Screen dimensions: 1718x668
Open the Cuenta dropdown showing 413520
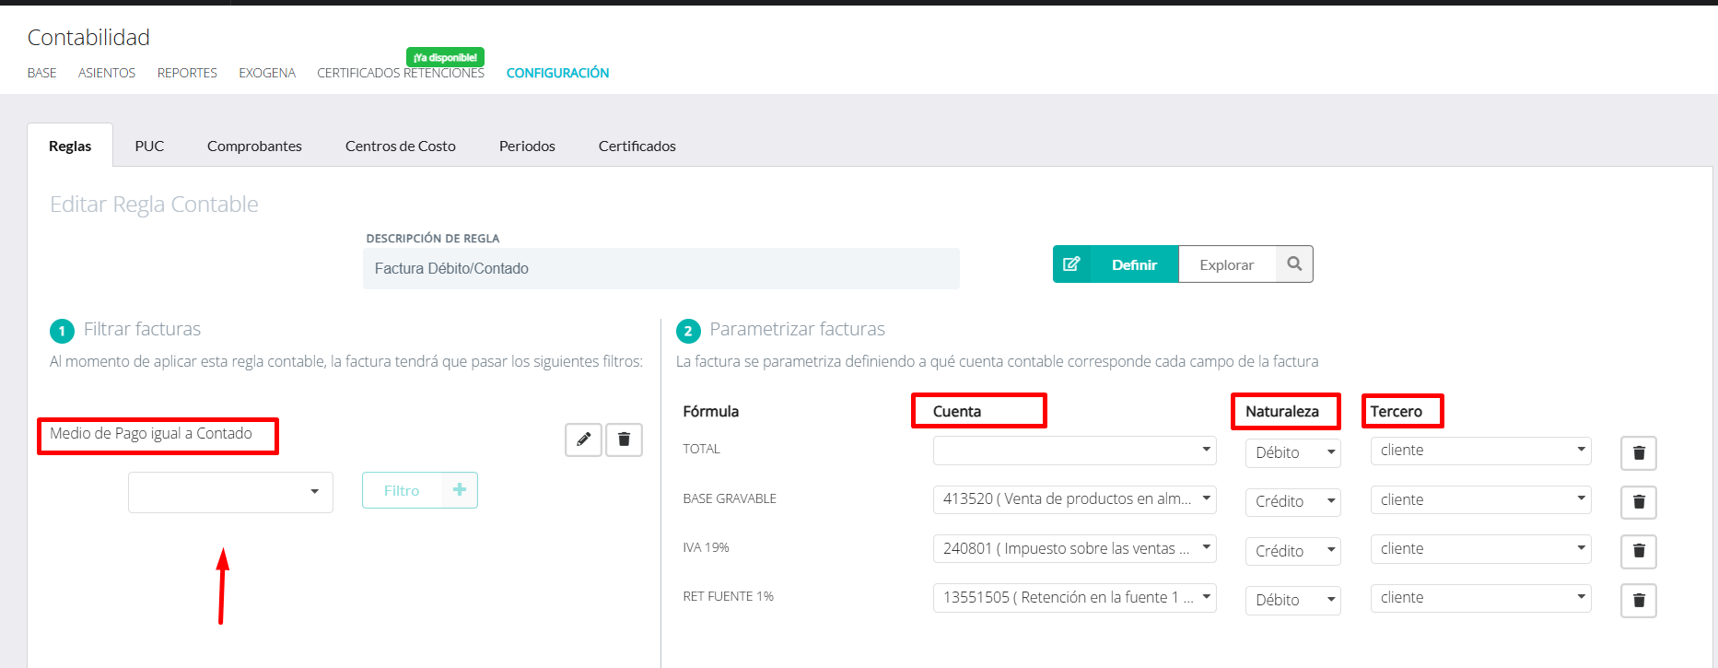(x=1074, y=499)
